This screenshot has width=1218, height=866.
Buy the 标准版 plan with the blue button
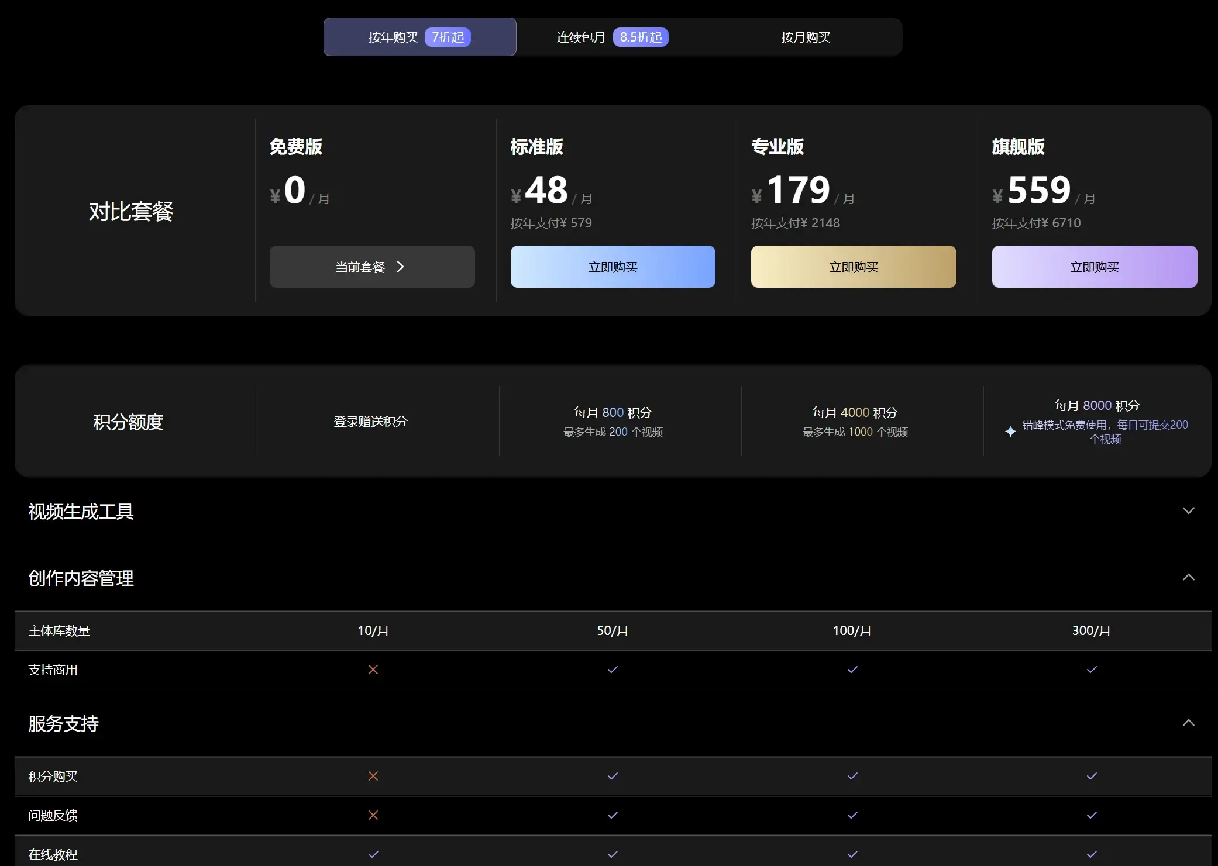click(613, 267)
